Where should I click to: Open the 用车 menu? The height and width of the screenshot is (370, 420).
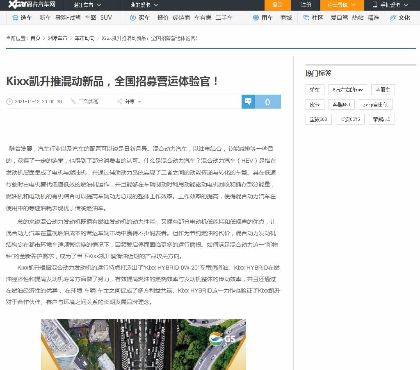(267, 18)
